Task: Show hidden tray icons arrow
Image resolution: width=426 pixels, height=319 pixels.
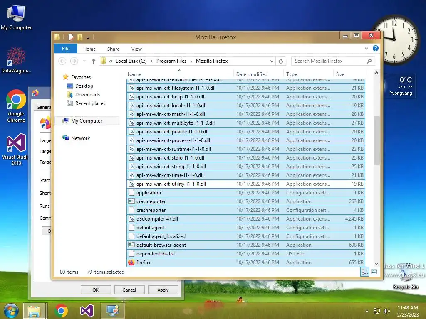Action: pos(367,311)
